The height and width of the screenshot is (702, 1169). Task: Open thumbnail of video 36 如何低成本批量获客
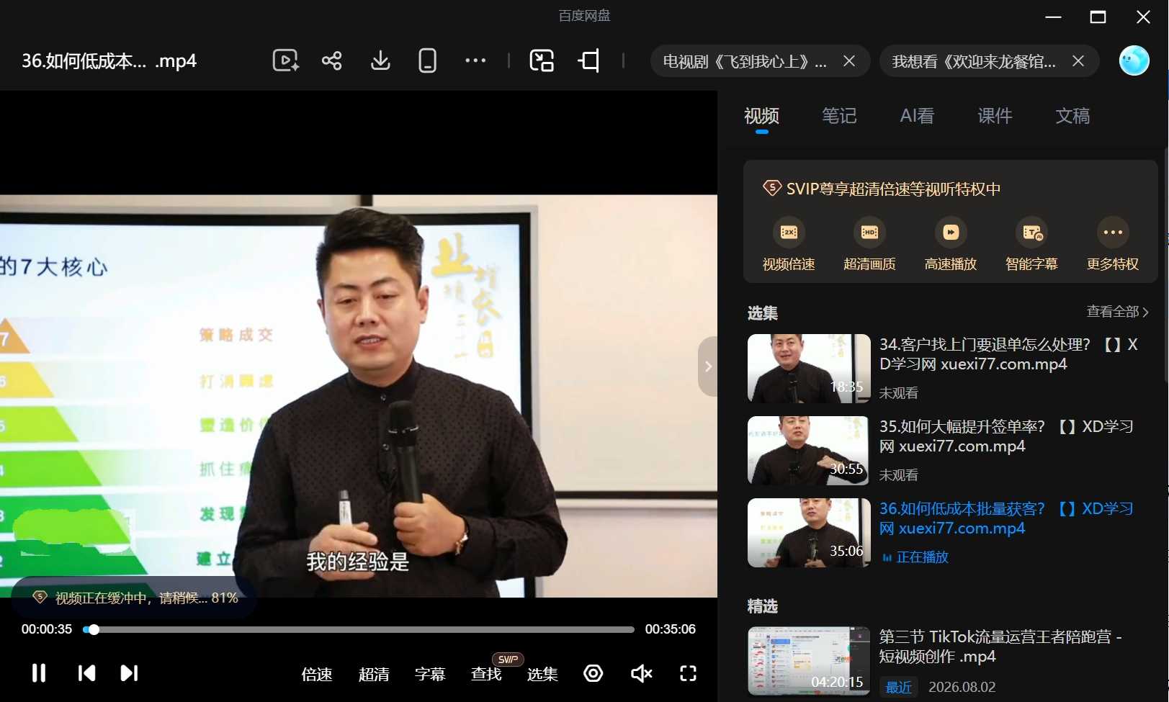[809, 533]
